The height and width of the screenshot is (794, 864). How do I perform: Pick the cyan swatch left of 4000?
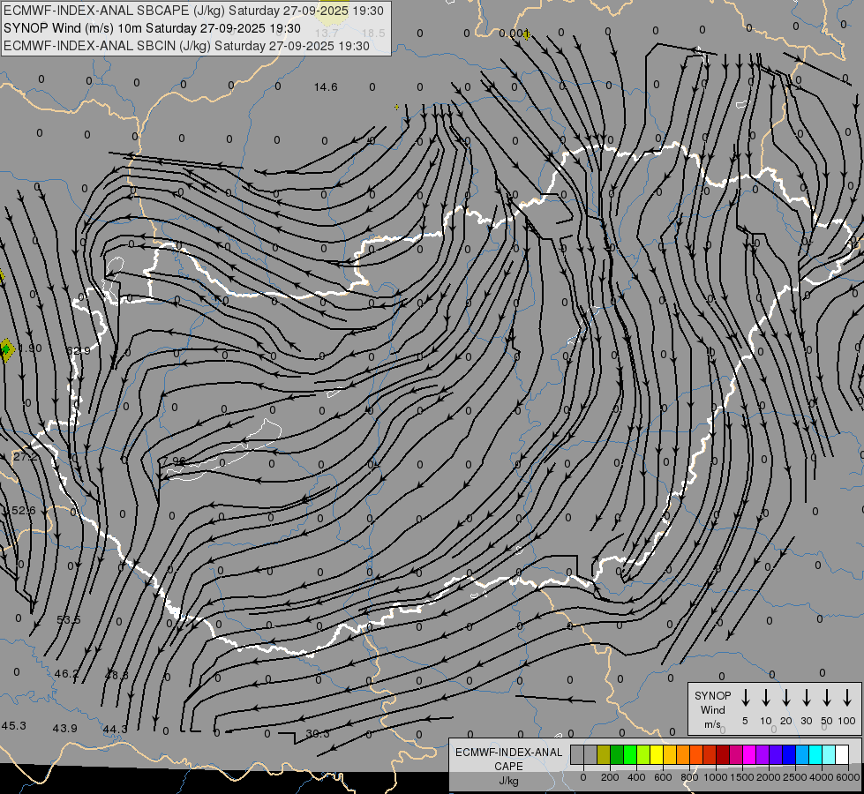[x=816, y=754]
